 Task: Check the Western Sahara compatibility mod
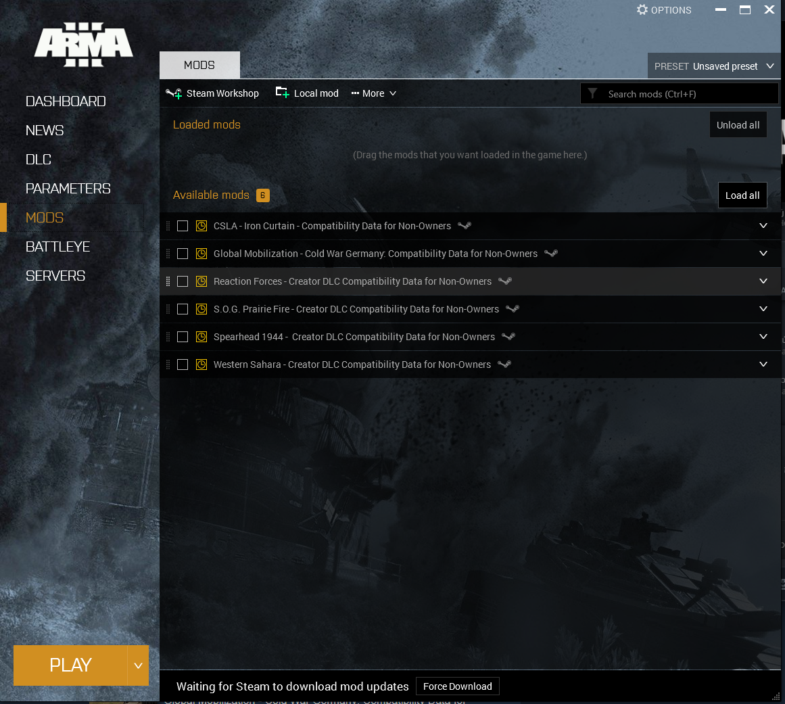183,365
